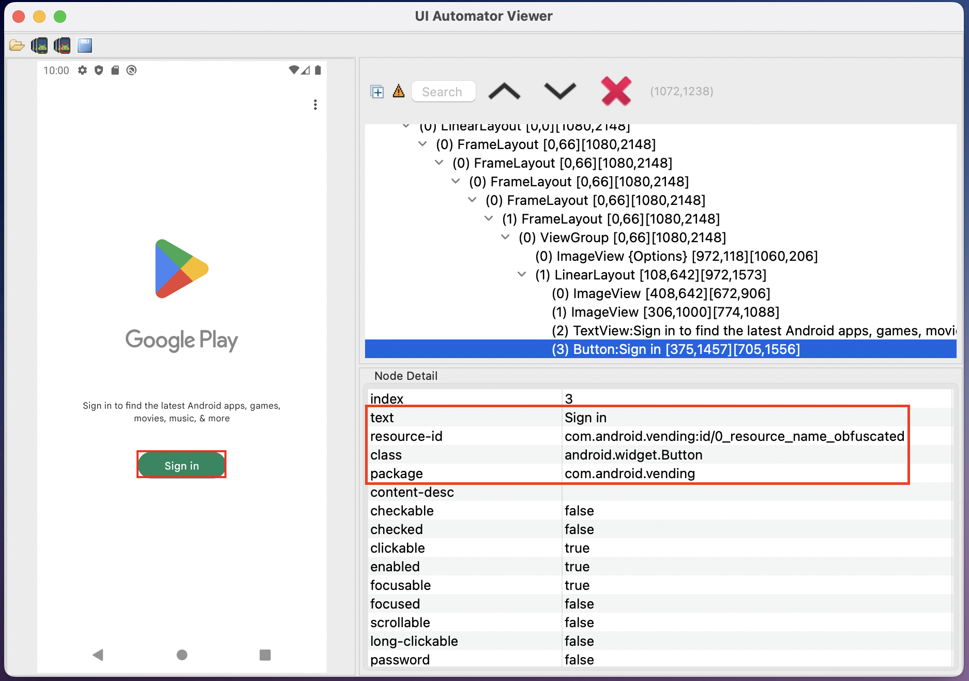Screen dimensions: 969x681
Task: Click the scrollable property row
Action: coord(660,623)
